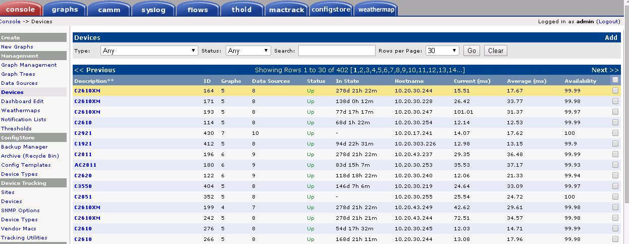Click the Go button
629x244 pixels.
click(x=471, y=51)
